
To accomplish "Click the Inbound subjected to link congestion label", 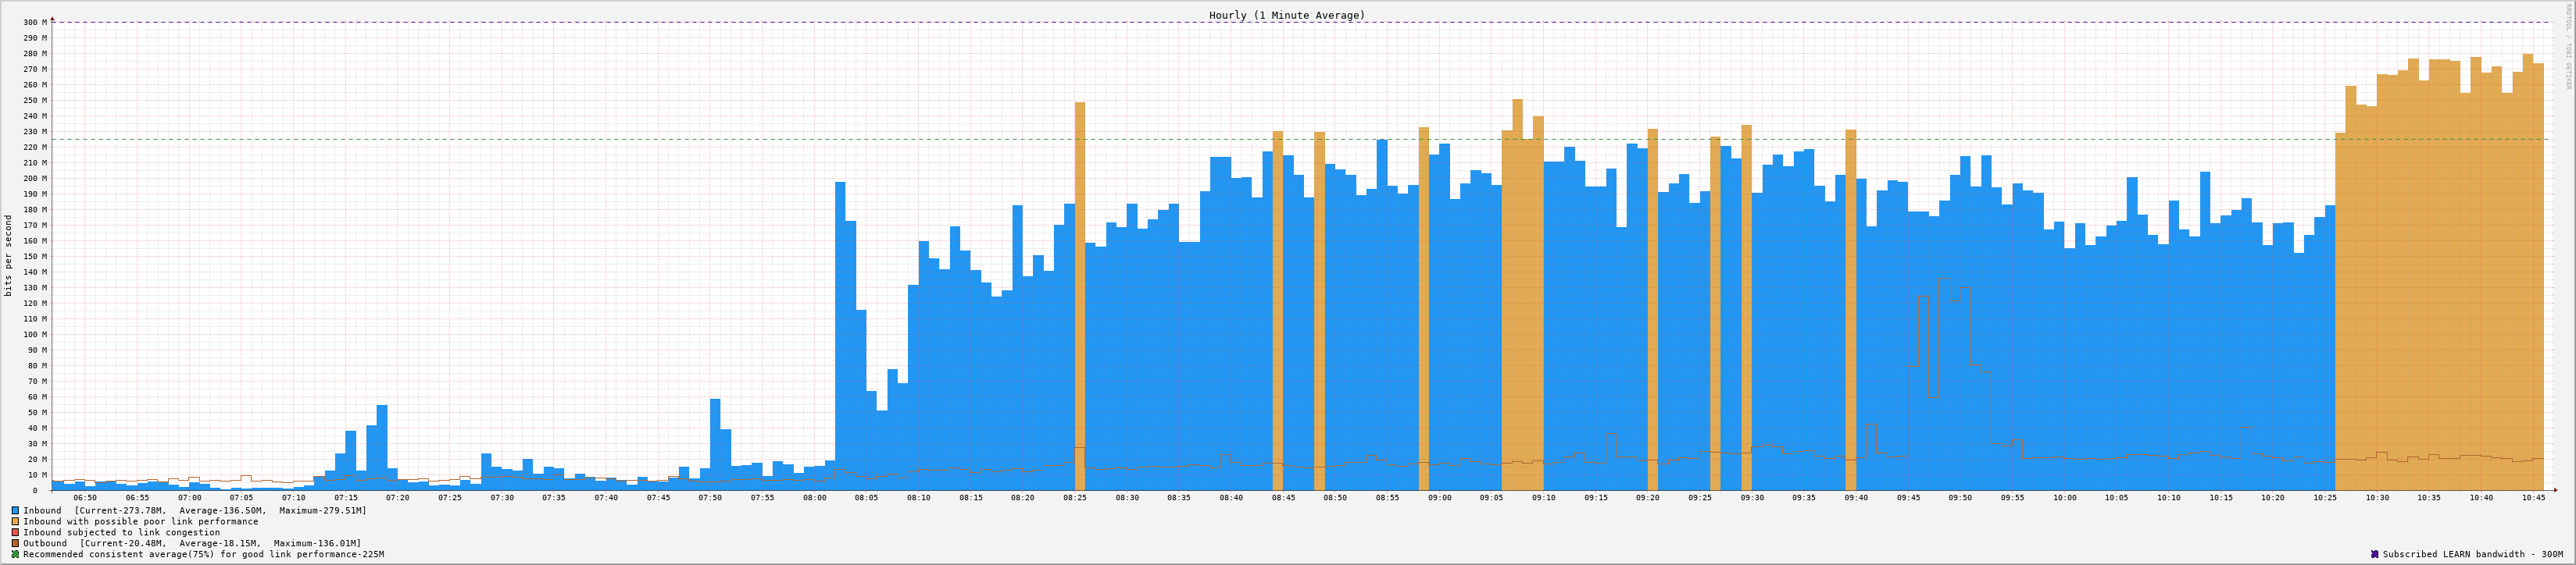I will (x=121, y=532).
